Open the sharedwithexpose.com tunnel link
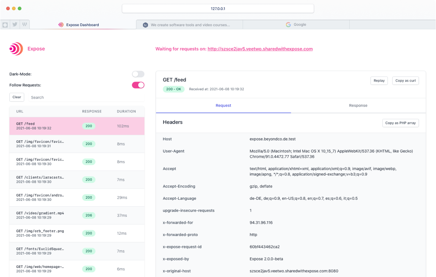The image size is (436, 277). (x=260, y=49)
